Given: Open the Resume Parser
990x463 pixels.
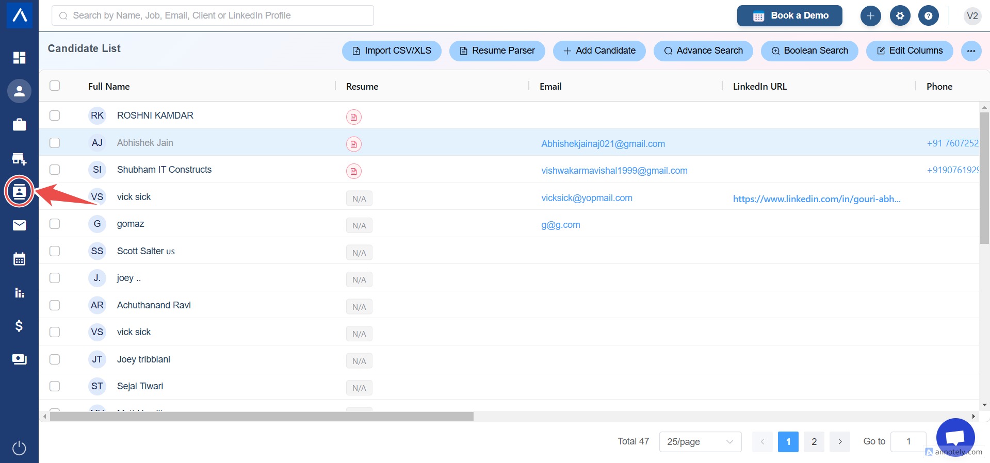Looking at the screenshot, I should coord(497,51).
